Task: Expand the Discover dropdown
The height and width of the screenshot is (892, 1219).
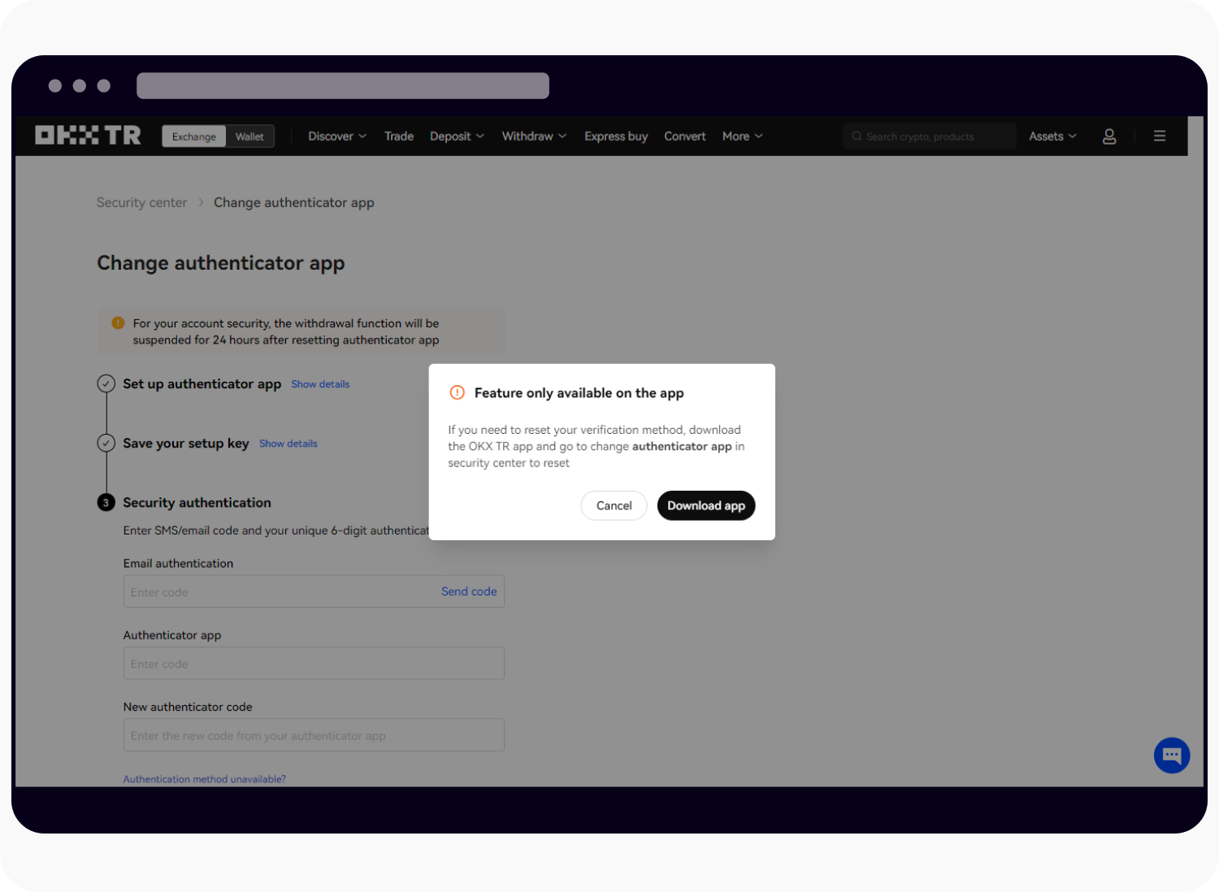Action: point(336,136)
